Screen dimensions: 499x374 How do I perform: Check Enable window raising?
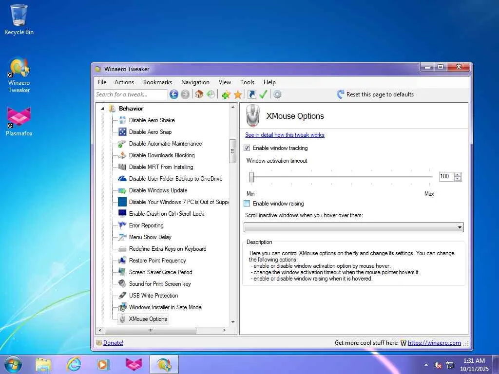coord(247,204)
